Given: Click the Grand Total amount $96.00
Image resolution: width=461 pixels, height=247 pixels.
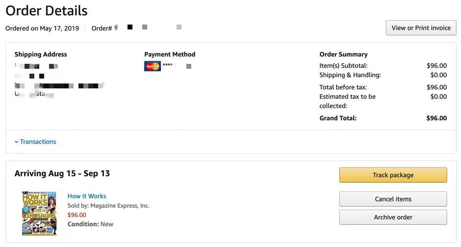Looking at the screenshot, I should click(x=436, y=118).
